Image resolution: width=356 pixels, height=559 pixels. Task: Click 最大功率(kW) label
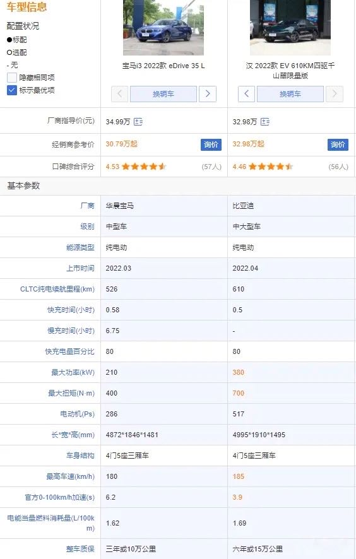[73, 372]
